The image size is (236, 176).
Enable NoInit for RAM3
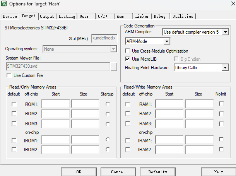221,124
